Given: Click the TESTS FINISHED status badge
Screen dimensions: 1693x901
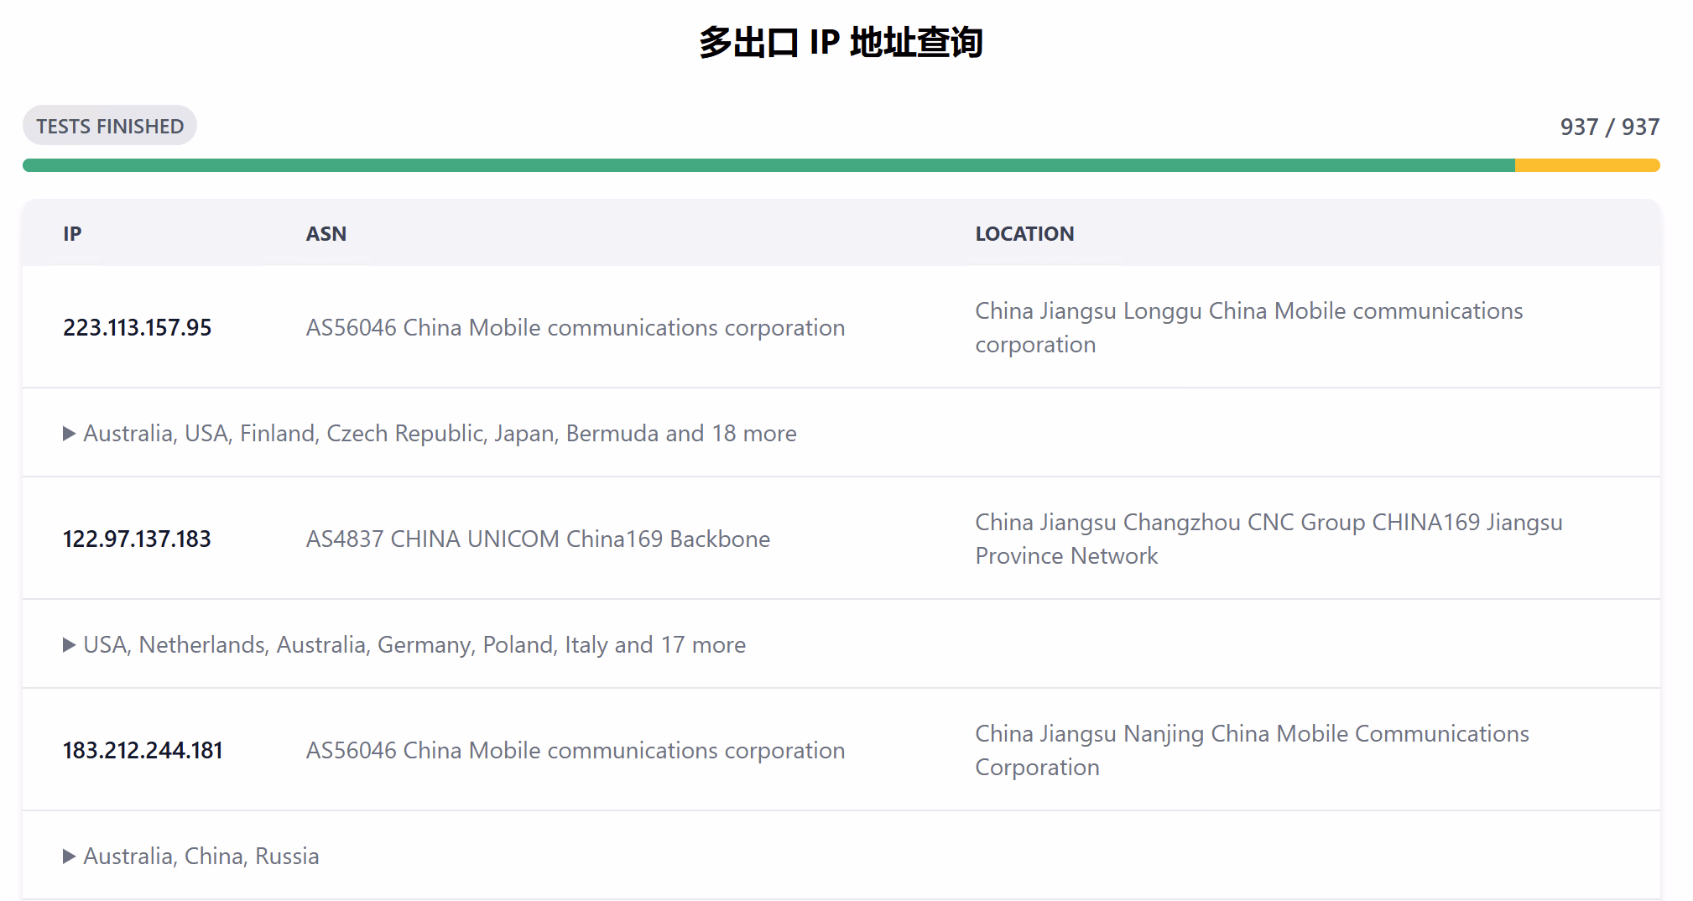Looking at the screenshot, I should tap(110, 126).
